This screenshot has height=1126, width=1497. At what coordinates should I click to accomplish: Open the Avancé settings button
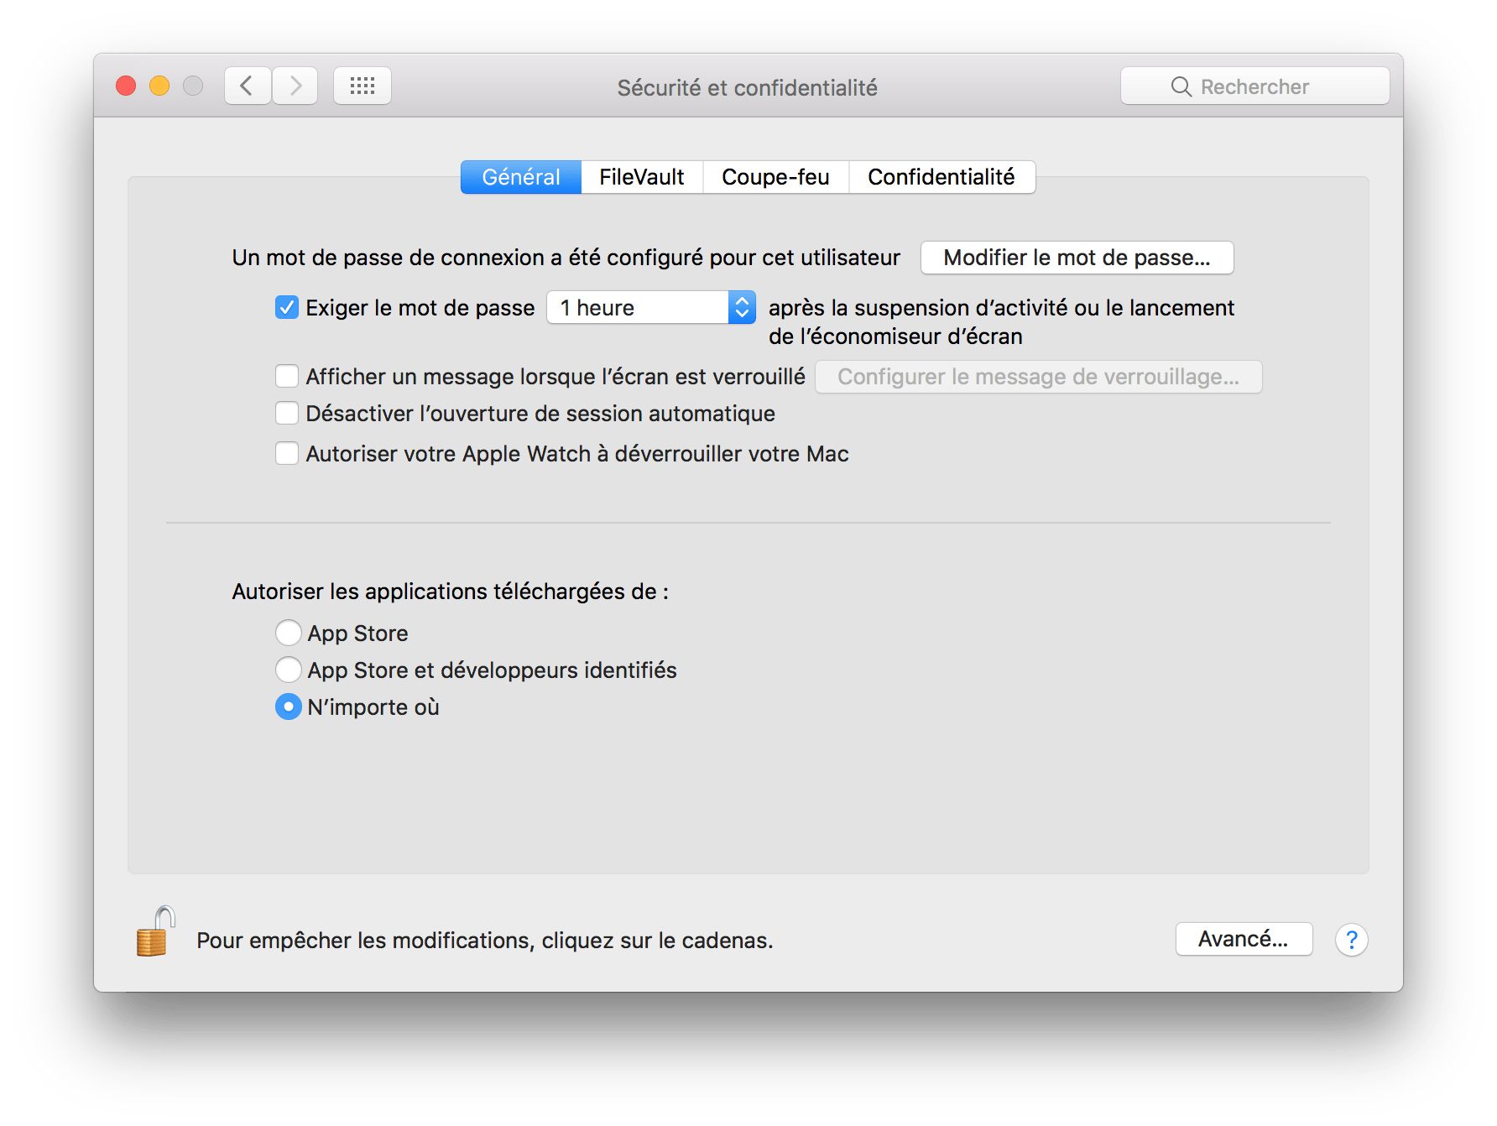pyautogui.click(x=1243, y=939)
